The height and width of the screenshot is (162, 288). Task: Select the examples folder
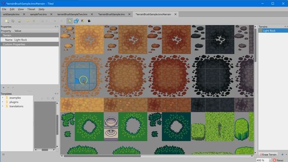pyautogui.click(x=15, y=98)
